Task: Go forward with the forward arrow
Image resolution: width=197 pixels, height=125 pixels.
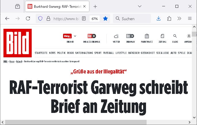Action: (18, 19)
